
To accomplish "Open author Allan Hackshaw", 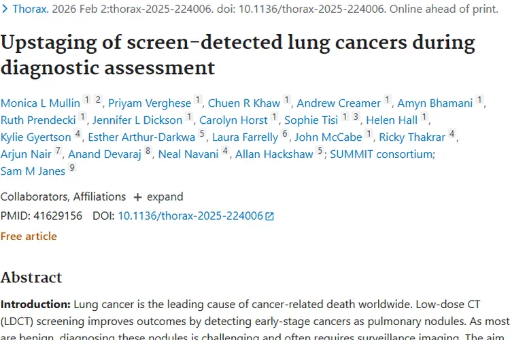I will [274, 154].
